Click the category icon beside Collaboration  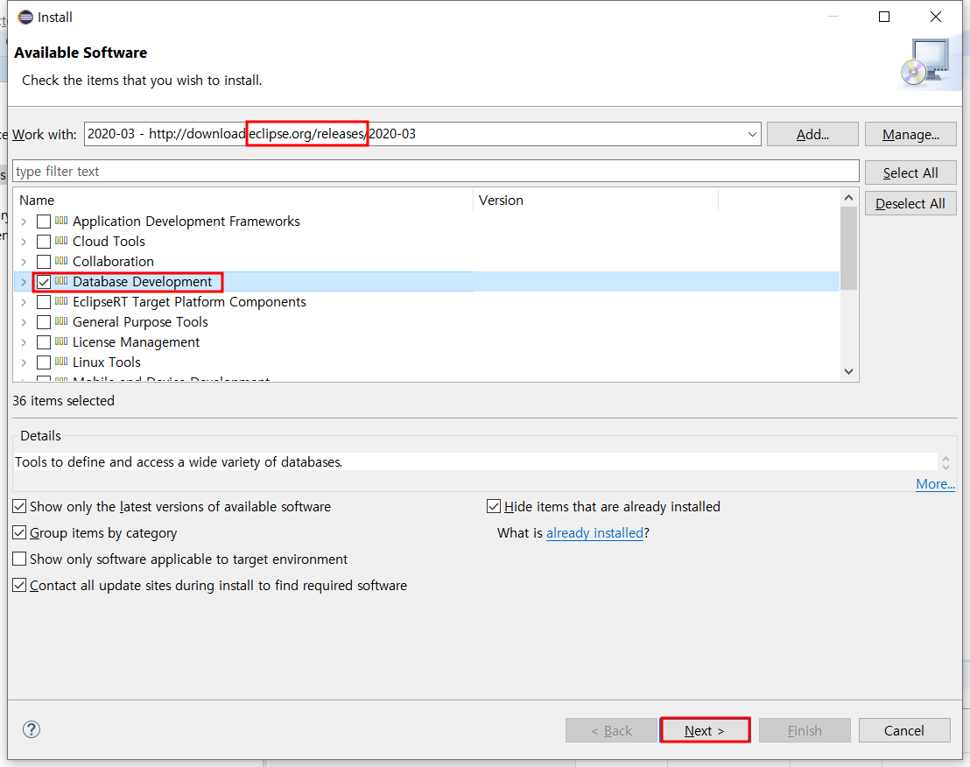pyautogui.click(x=61, y=261)
